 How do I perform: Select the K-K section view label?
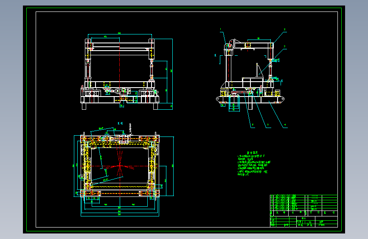point(120,123)
